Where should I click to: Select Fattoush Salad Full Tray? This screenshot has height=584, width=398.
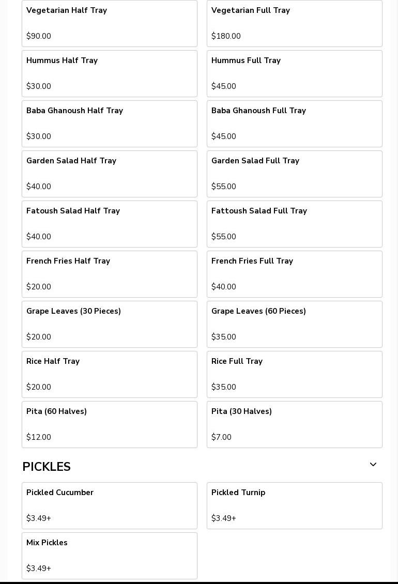coord(295,224)
